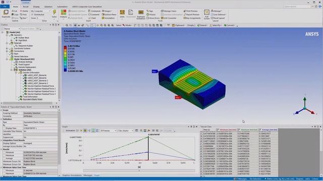This screenshot has width=323, height=181.
Task: Click the Copy icon in ribbon
Action: 15,15
